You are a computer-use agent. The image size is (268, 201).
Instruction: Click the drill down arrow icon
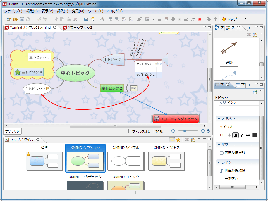(x=209, y=19)
